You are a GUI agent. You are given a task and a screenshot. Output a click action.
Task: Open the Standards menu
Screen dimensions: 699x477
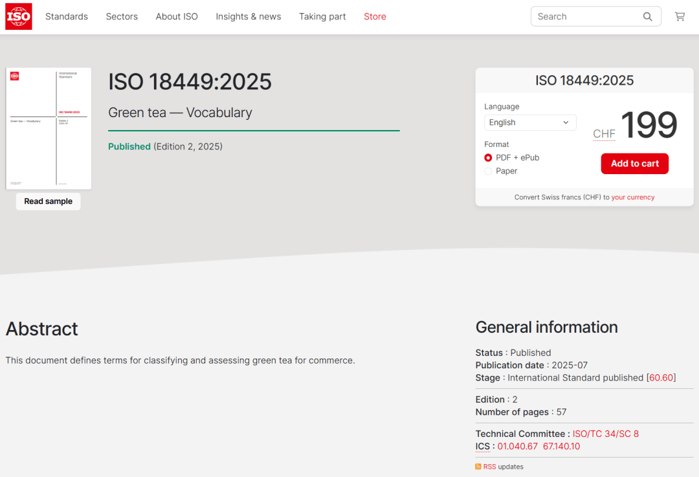pos(67,17)
